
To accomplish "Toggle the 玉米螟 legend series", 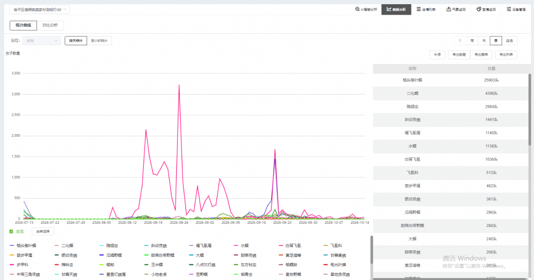I will tap(154, 265).
